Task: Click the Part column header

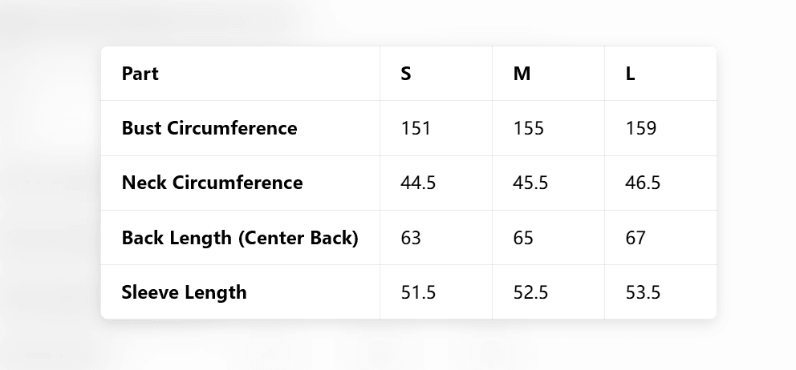Action: point(140,74)
